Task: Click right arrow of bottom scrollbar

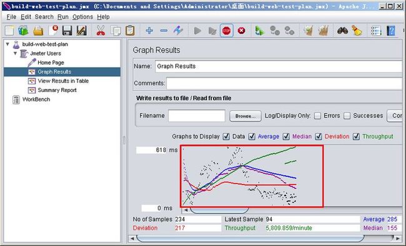Action: [x=398, y=238]
